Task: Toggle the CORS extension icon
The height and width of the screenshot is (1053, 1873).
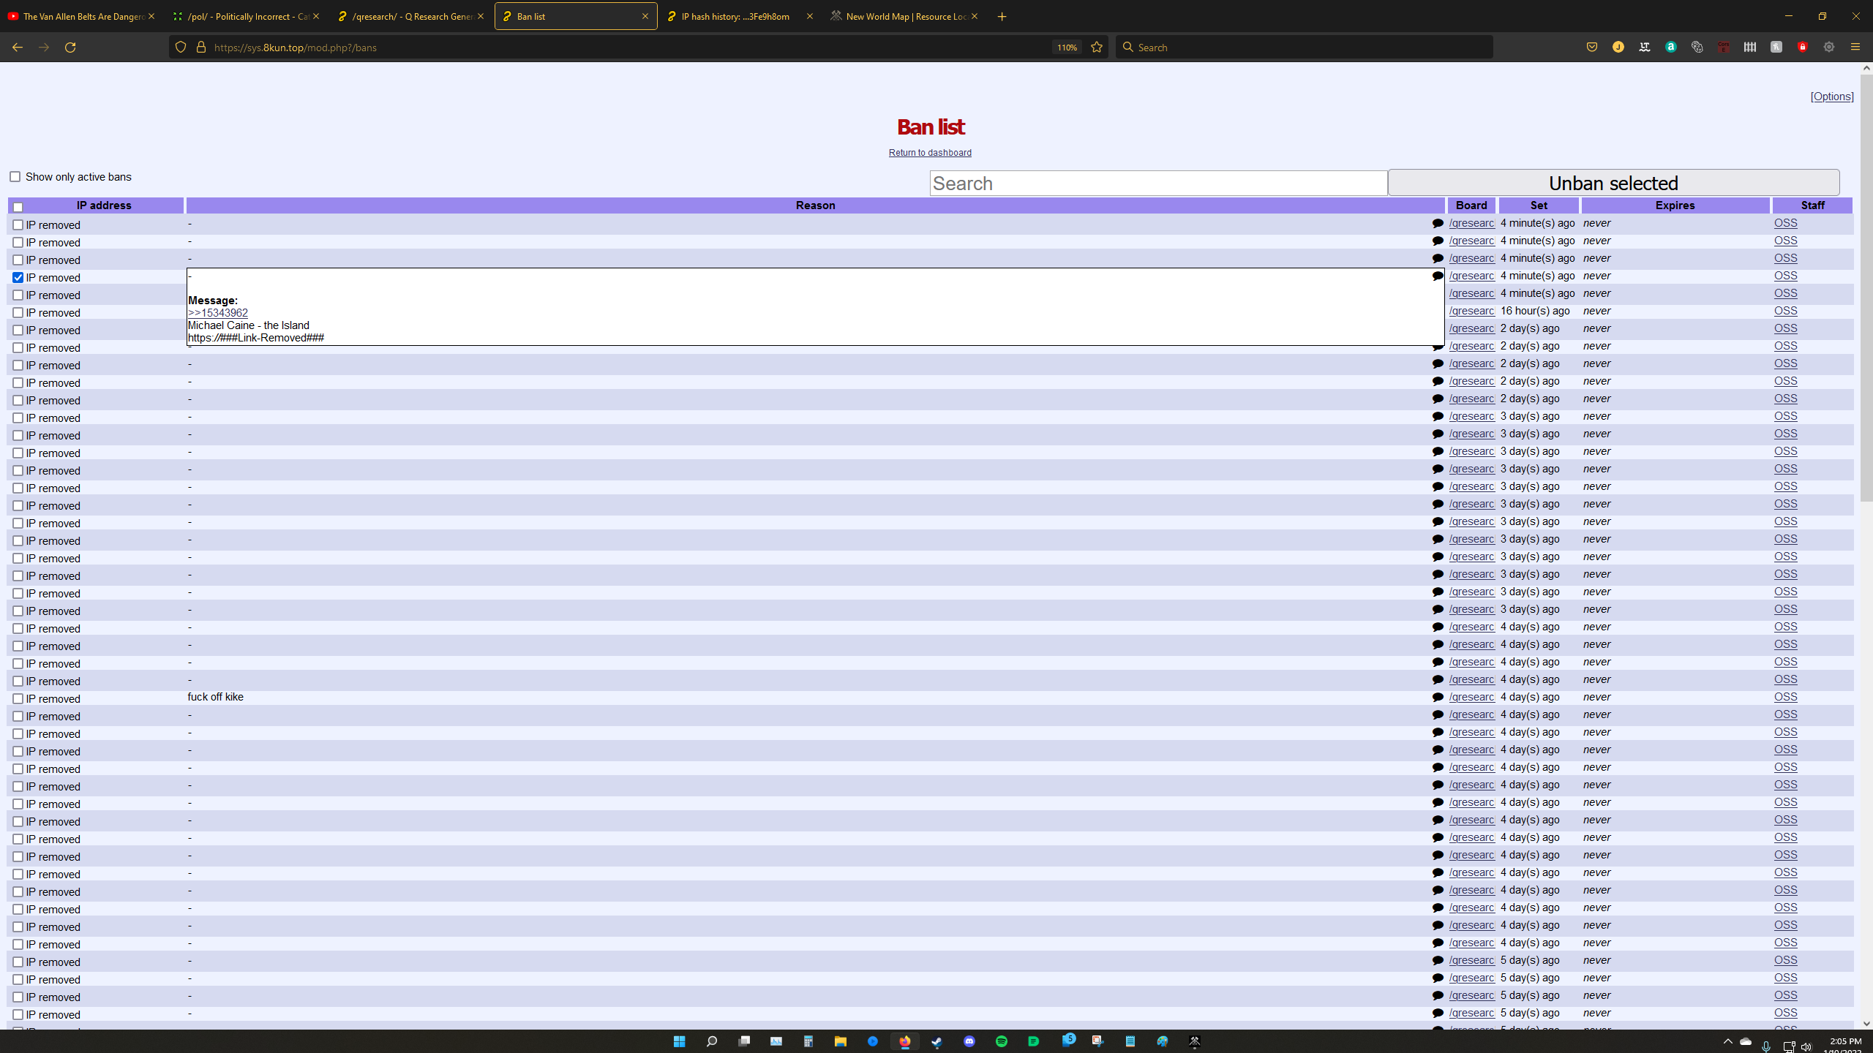Action: (1724, 48)
